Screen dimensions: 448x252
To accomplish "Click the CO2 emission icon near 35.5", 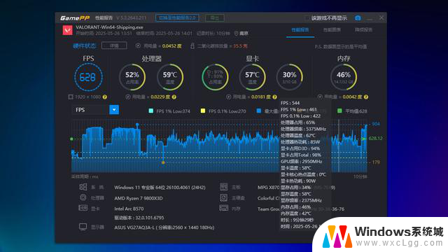I will pos(192,45).
